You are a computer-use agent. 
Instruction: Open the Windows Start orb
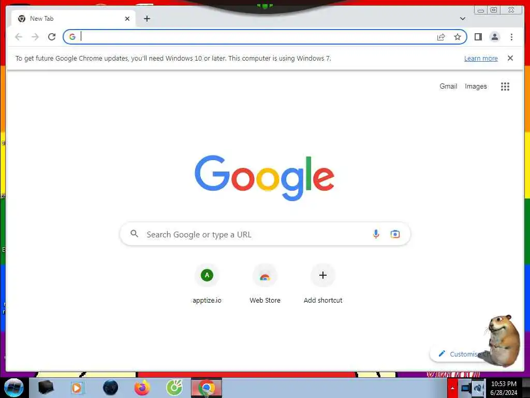coord(13,388)
